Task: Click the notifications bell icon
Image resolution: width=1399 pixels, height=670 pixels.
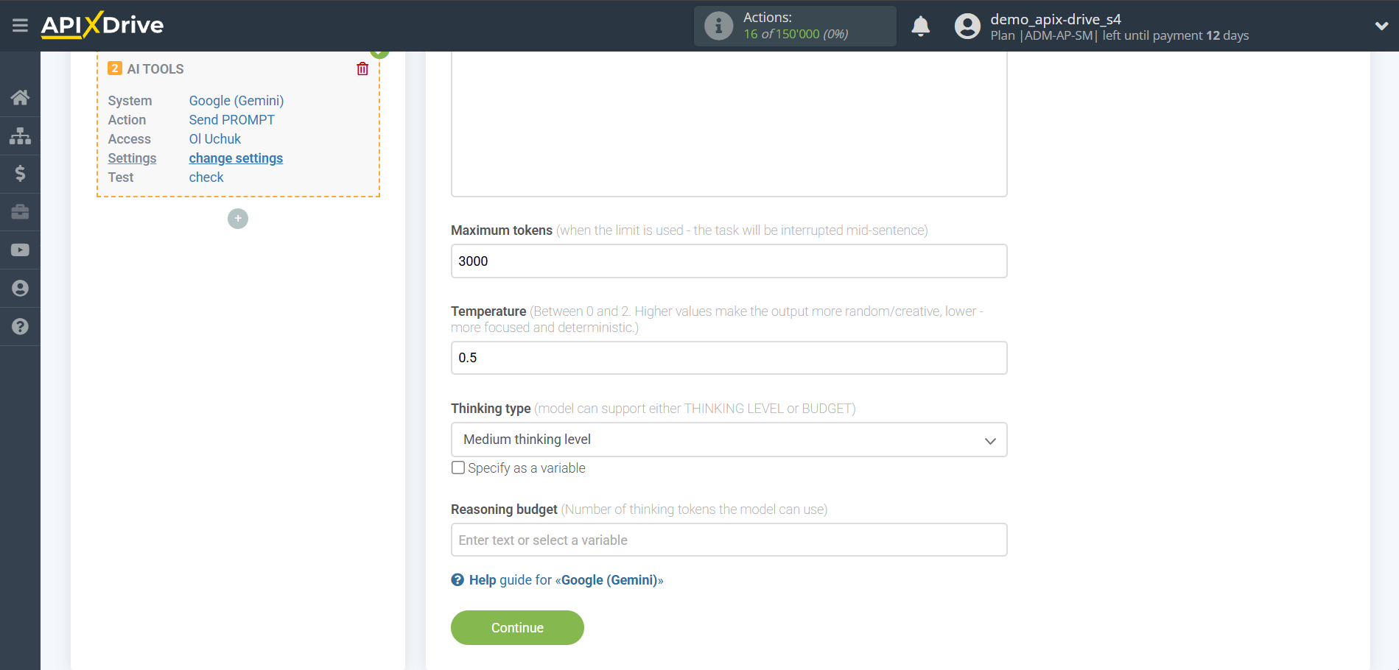Action: 920,27
